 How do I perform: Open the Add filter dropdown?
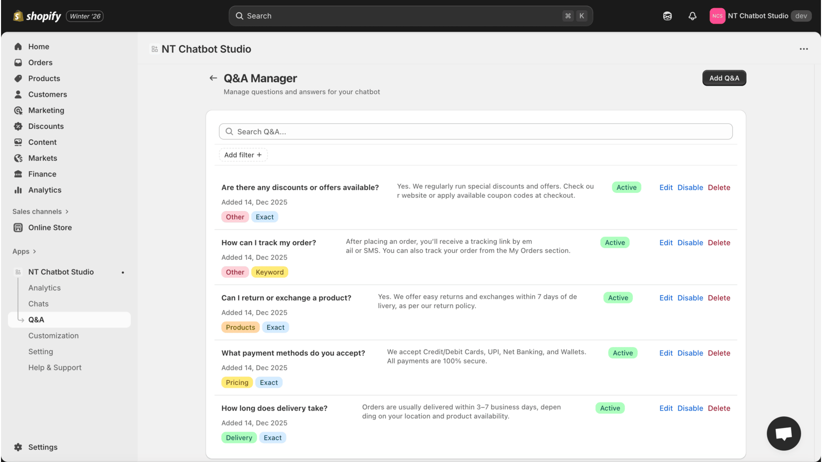coord(243,155)
